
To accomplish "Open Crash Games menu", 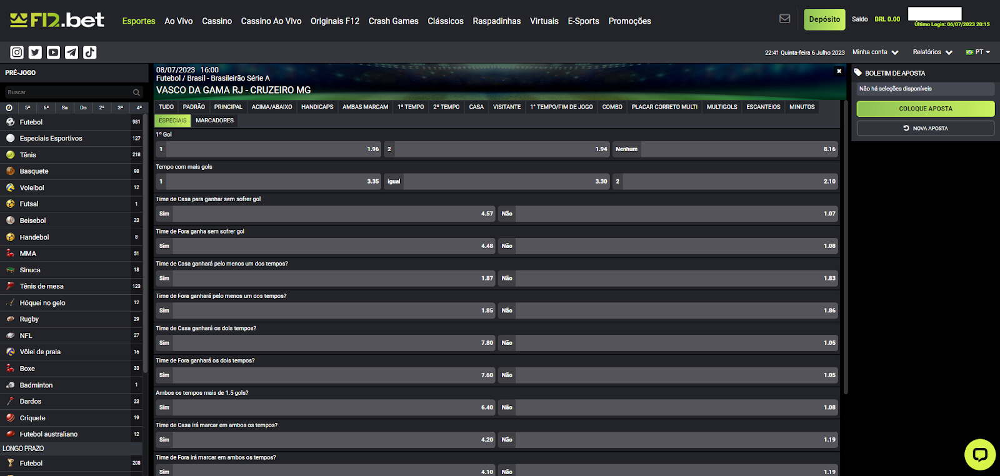I will (394, 21).
